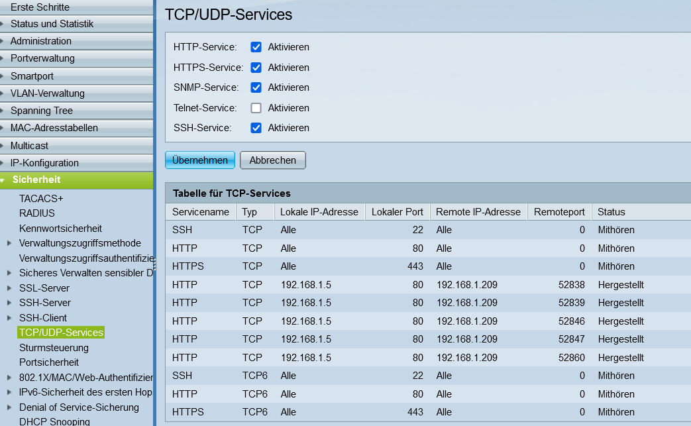The height and width of the screenshot is (426, 691).
Task: Open the Portsicherheit page
Action: [x=49, y=362]
